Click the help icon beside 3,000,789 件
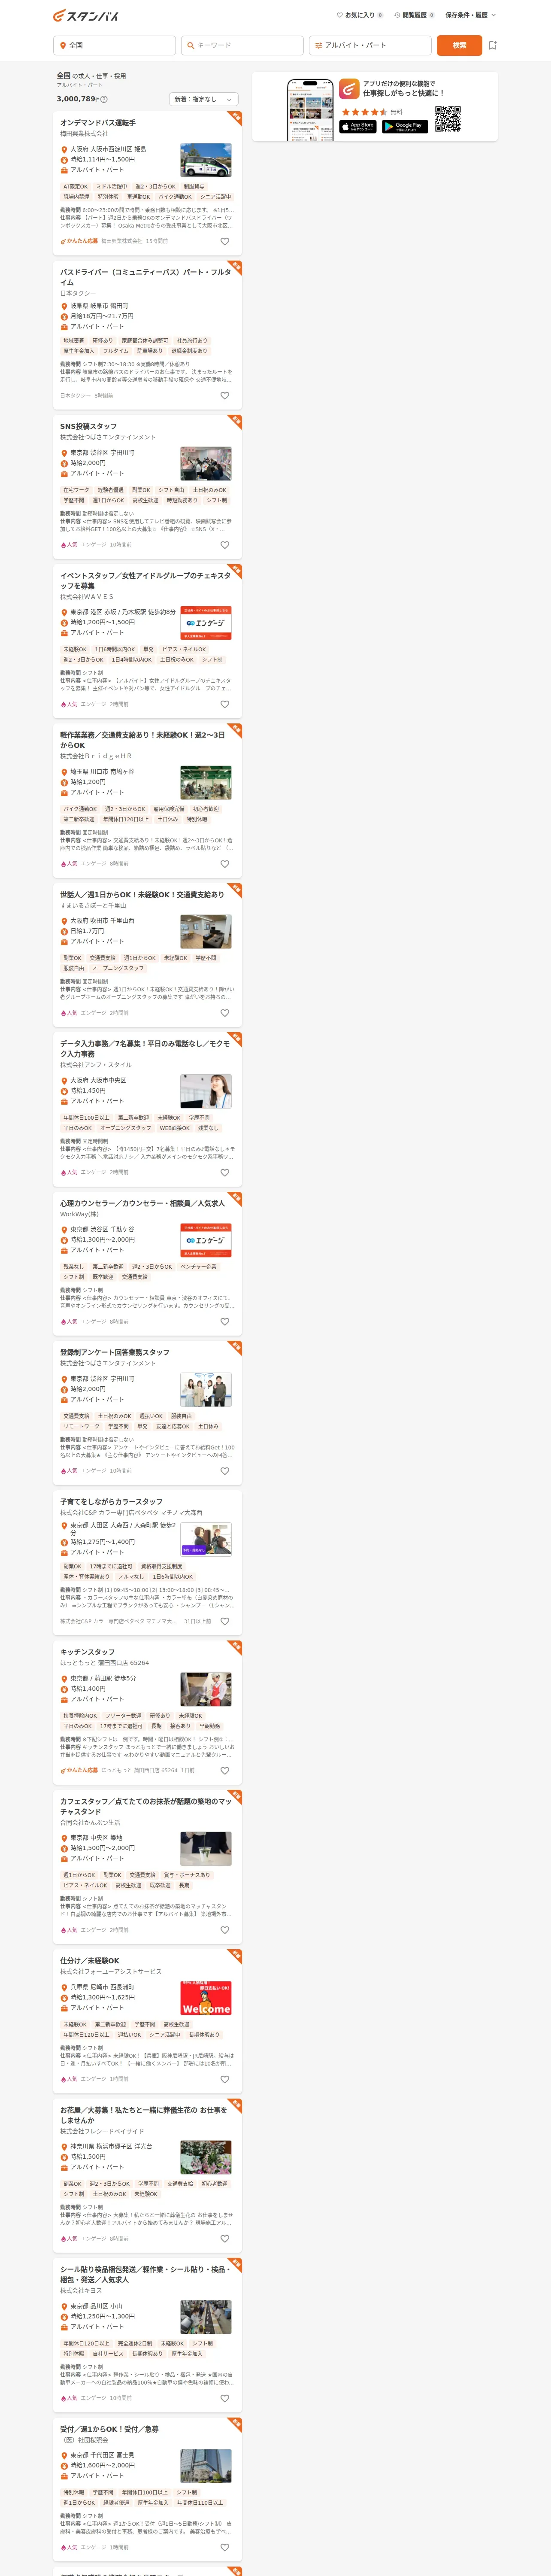551x2576 pixels. (104, 99)
